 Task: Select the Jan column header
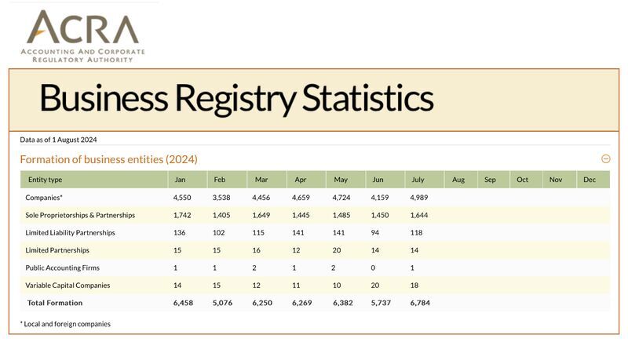[180, 180]
